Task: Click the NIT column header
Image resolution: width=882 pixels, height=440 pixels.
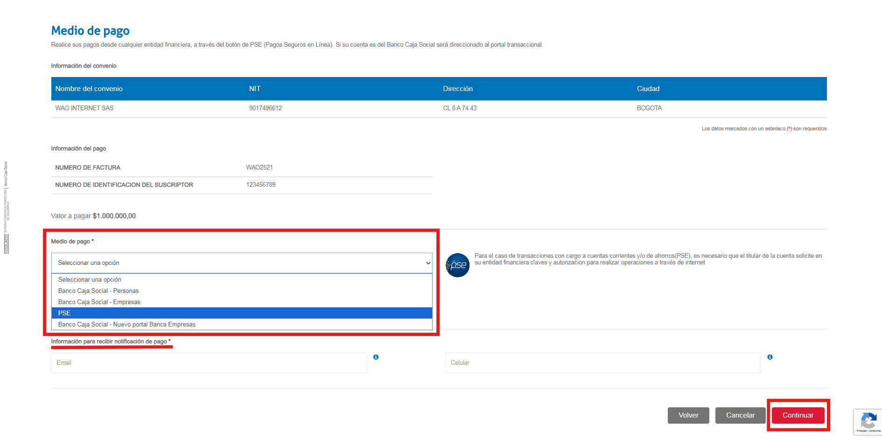Action: (255, 89)
